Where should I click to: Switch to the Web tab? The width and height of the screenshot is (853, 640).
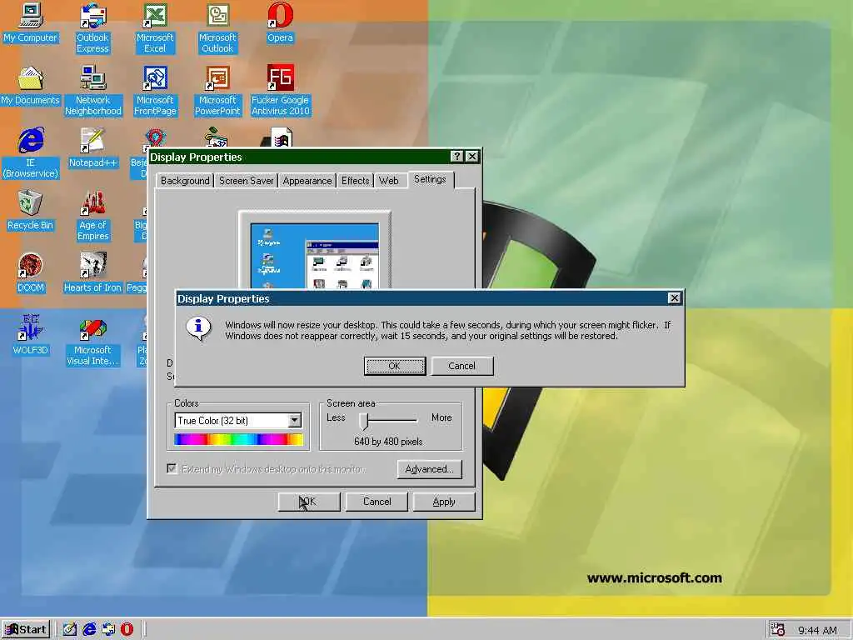pyautogui.click(x=388, y=181)
